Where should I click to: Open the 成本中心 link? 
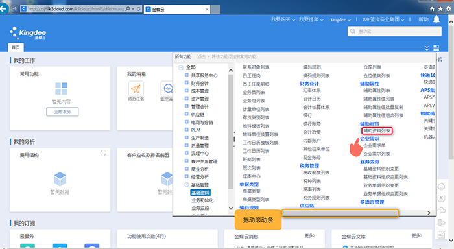pyautogui.click(x=252, y=176)
